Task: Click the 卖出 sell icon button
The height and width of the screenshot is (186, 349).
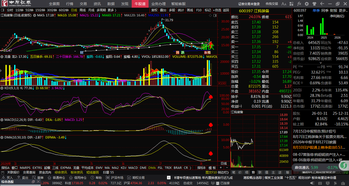Action: (x=18, y=178)
